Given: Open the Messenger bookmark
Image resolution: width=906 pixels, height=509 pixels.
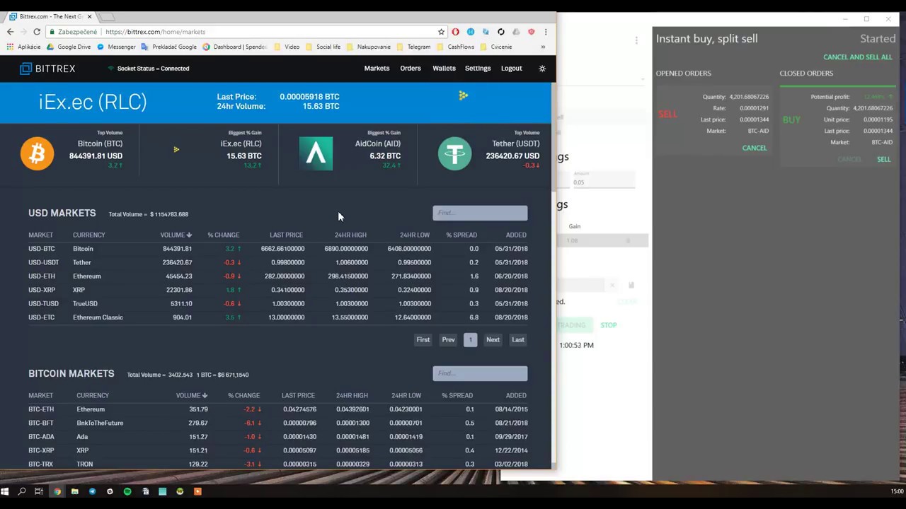Looking at the screenshot, I should click(x=116, y=47).
